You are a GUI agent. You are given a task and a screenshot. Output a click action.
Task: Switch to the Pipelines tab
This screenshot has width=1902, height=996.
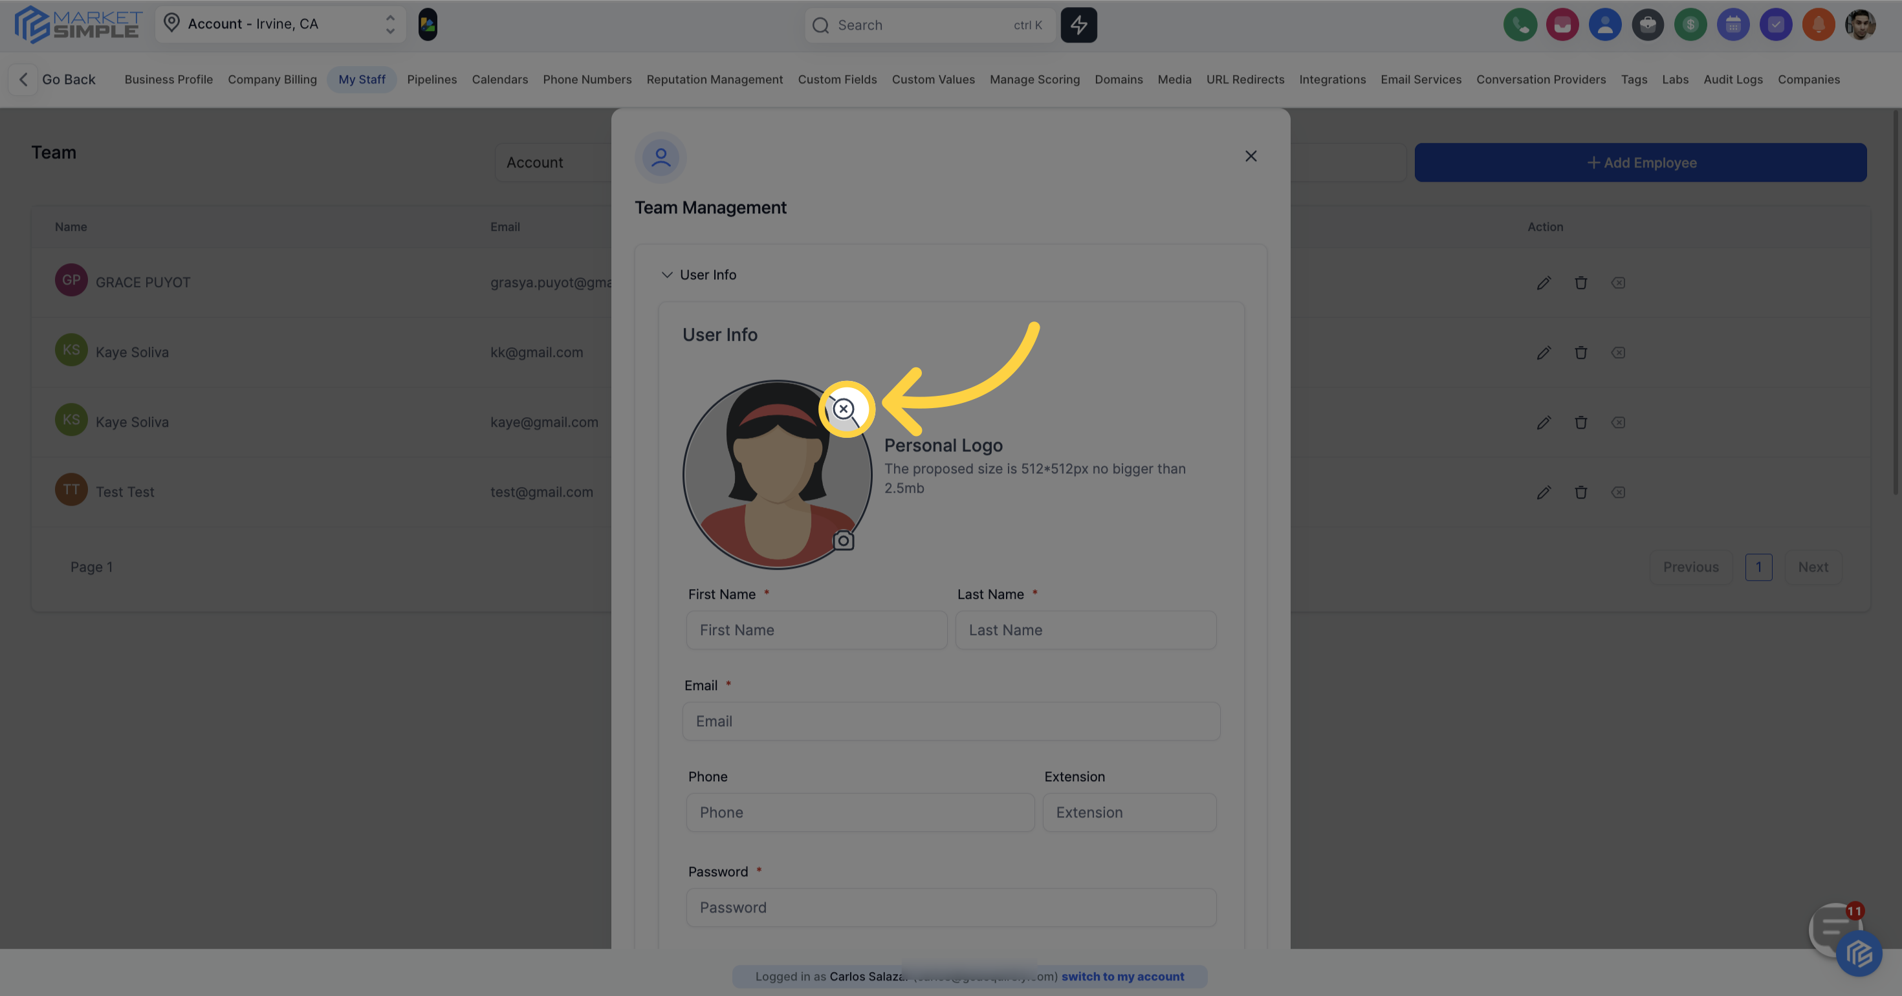coord(432,80)
